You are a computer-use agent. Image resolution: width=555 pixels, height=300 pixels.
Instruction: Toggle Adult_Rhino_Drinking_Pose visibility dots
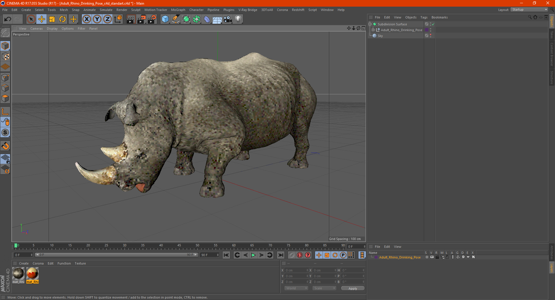pos(430,30)
